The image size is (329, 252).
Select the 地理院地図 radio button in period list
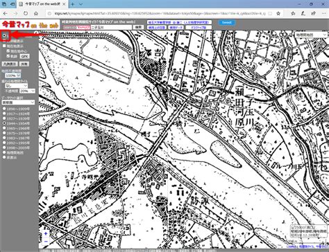4,152
